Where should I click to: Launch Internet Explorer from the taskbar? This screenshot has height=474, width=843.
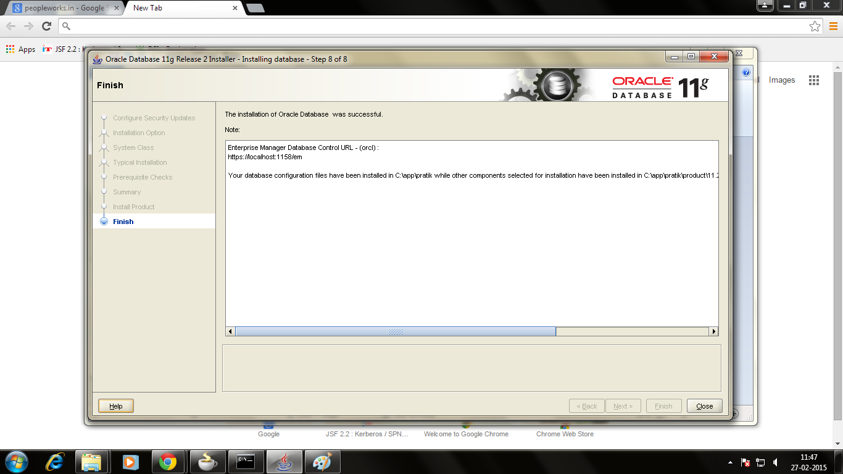(56, 462)
